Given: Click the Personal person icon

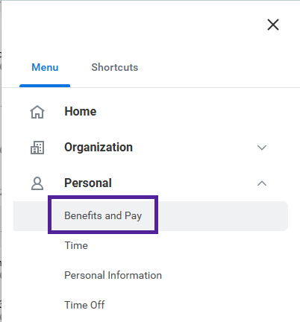Looking at the screenshot, I should tap(37, 183).
